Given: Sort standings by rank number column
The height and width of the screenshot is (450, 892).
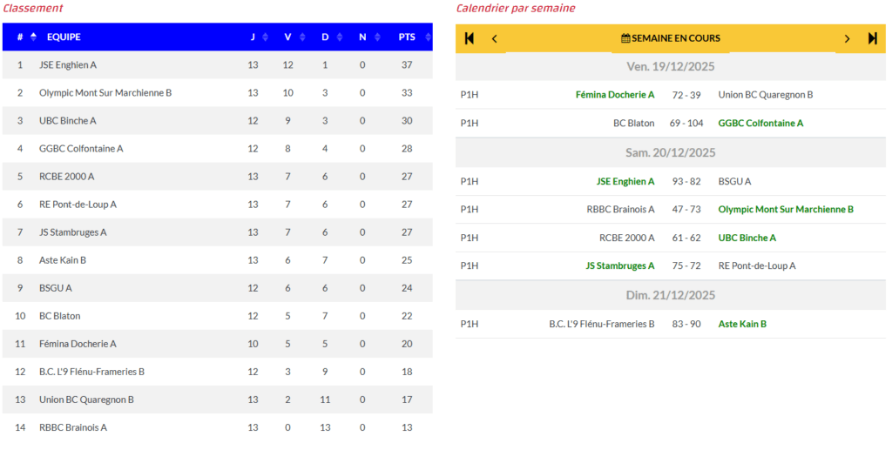Looking at the screenshot, I should (33, 37).
